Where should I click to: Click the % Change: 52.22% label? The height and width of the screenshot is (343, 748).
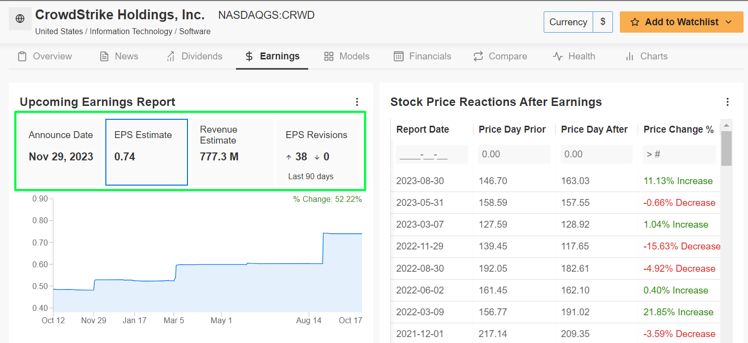(x=327, y=199)
